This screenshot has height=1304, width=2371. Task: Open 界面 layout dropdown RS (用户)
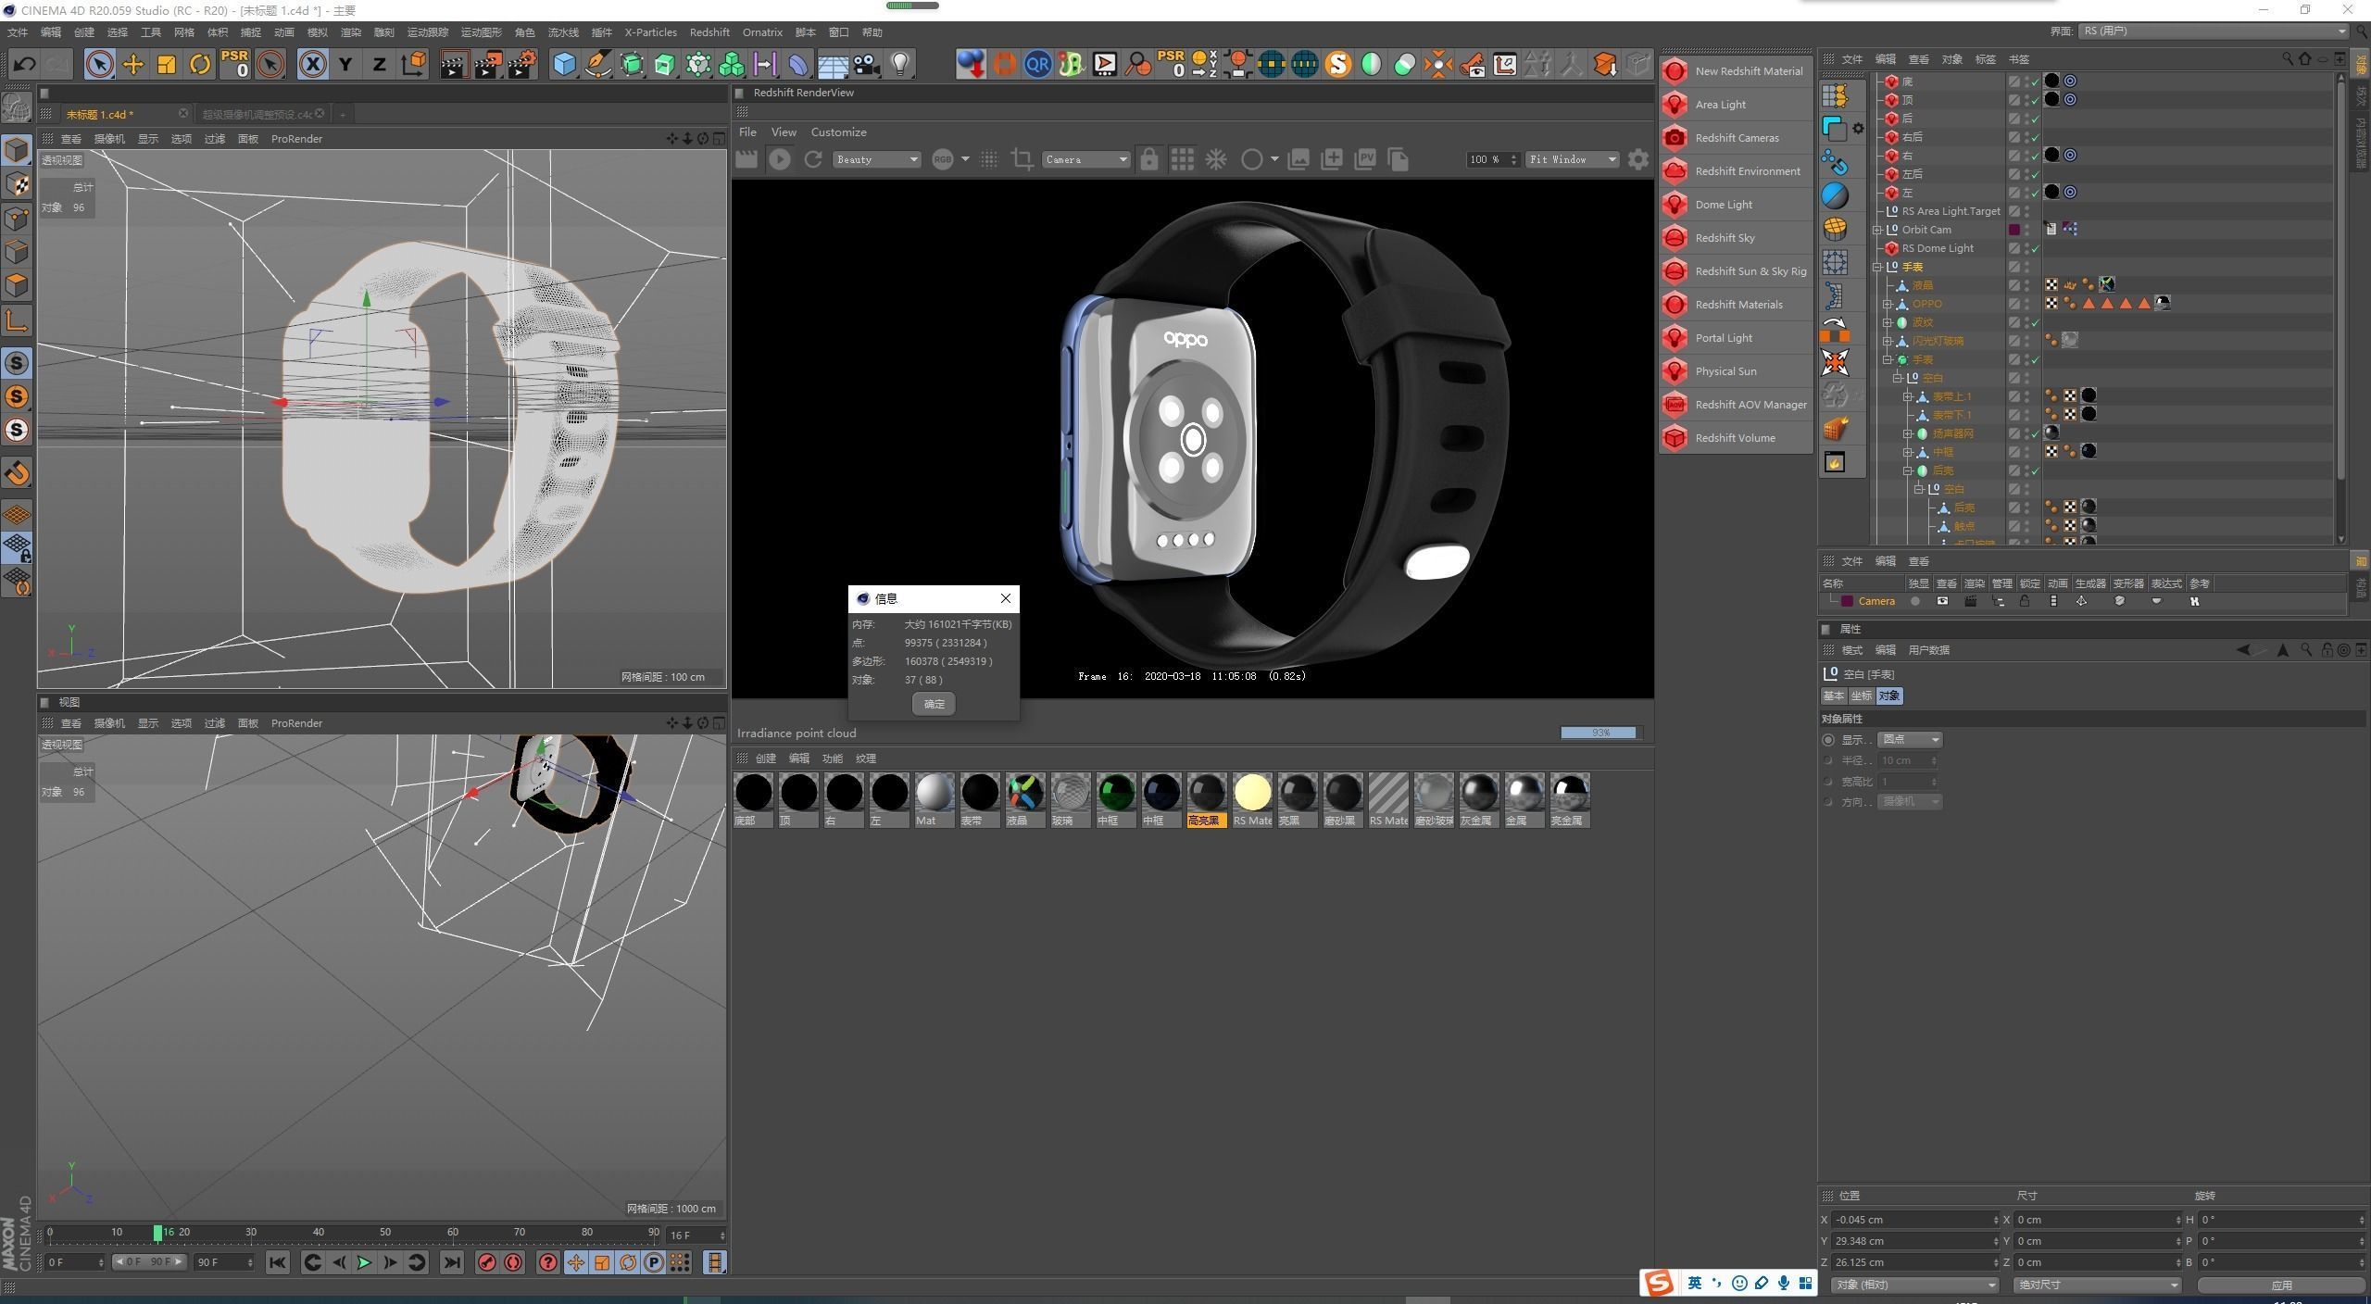point(2214,31)
